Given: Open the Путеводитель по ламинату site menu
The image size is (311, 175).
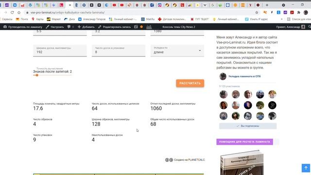Looking at the screenshot, I should (23, 27).
